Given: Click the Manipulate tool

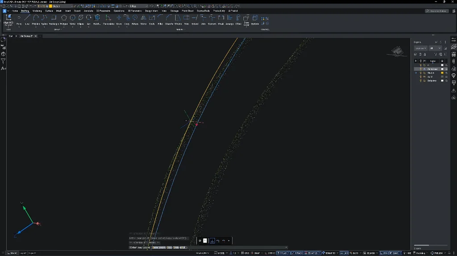Looking at the screenshot, I should tap(108, 20).
